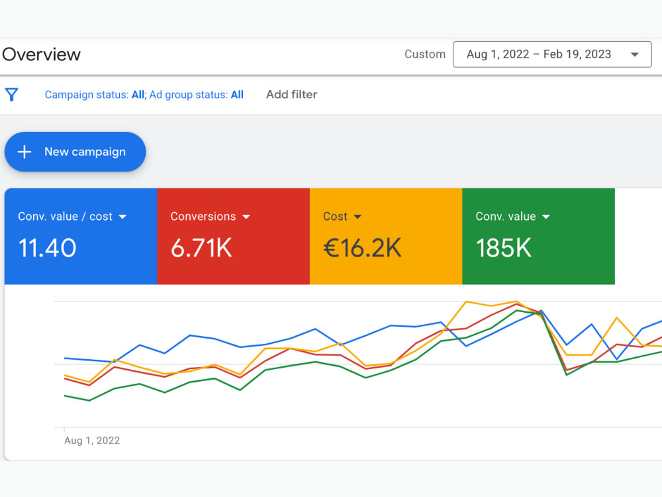Image resolution: width=662 pixels, height=497 pixels.
Task: Click the Campaign status: All filter
Action: (95, 95)
